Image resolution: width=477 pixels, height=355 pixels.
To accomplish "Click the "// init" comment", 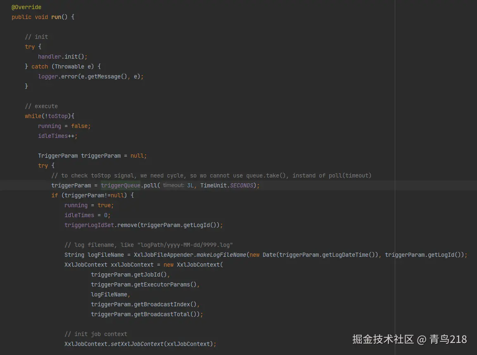I will pos(36,37).
